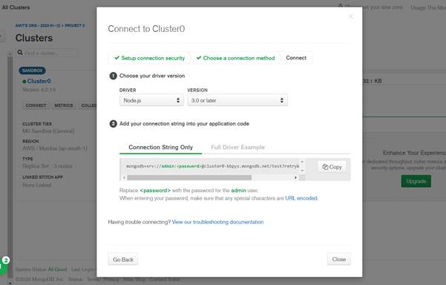This screenshot has width=446, height=285.
Task: Close the Connect to Cluster0 dialog with X
Action: (x=351, y=16)
